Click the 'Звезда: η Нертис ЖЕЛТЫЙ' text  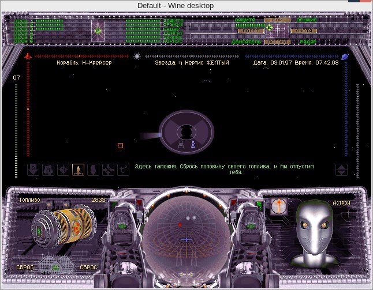click(x=192, y=63)
